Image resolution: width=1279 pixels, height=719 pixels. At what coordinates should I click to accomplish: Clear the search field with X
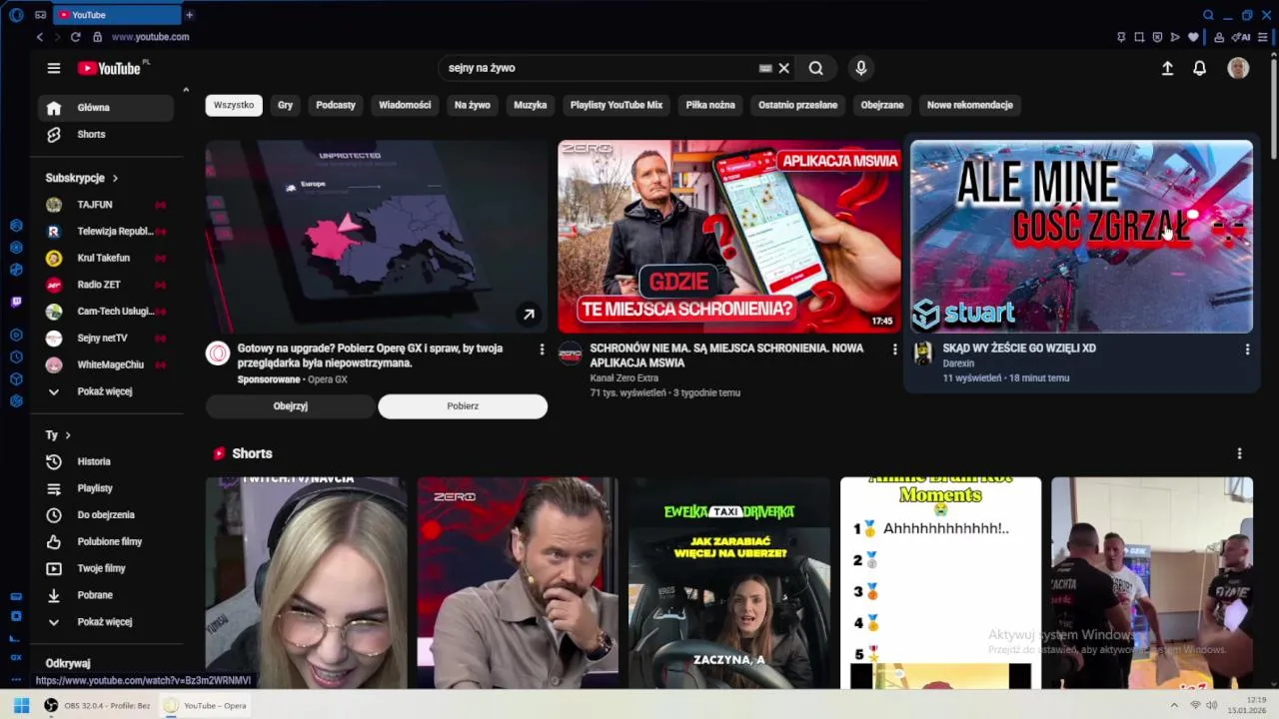[x=784, y=68]
